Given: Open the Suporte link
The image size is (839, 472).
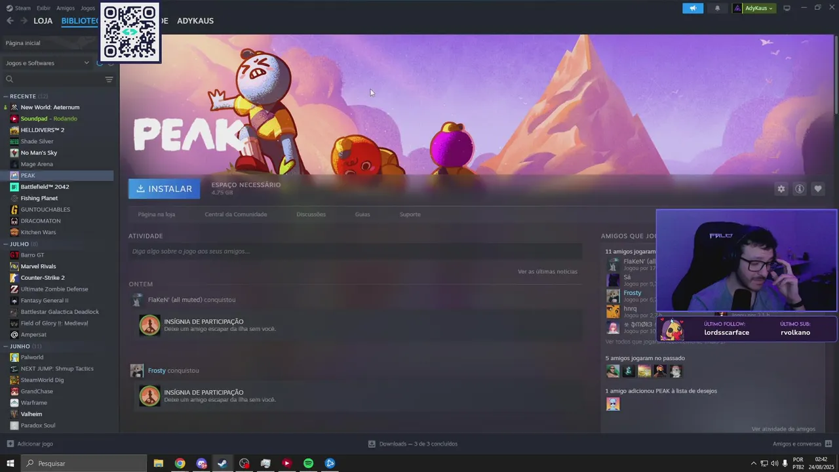Looking at the screenshot, I should (410, 214).
